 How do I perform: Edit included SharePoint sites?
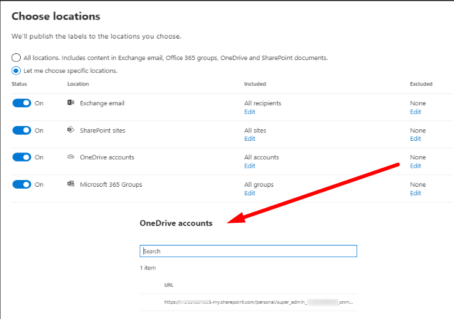(249, 139)
